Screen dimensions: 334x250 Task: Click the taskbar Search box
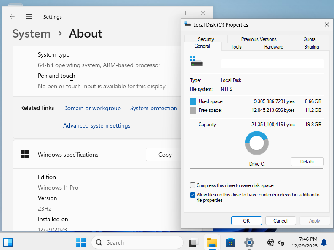pyautogui.click(x=137, y=242)
